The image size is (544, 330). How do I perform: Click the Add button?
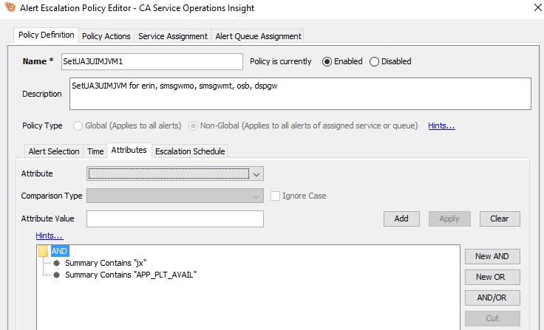pos(401,219)
